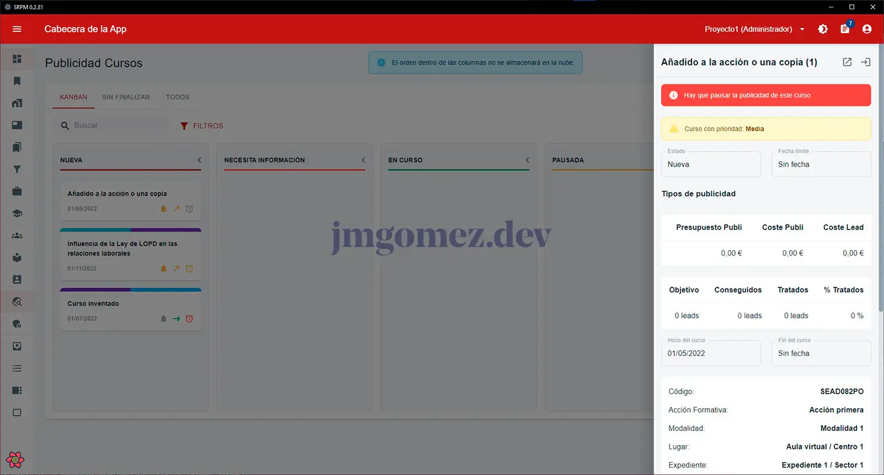
Task: Open the FILTROS filter button
Action: pyautogui.click(x=202, y=126)
